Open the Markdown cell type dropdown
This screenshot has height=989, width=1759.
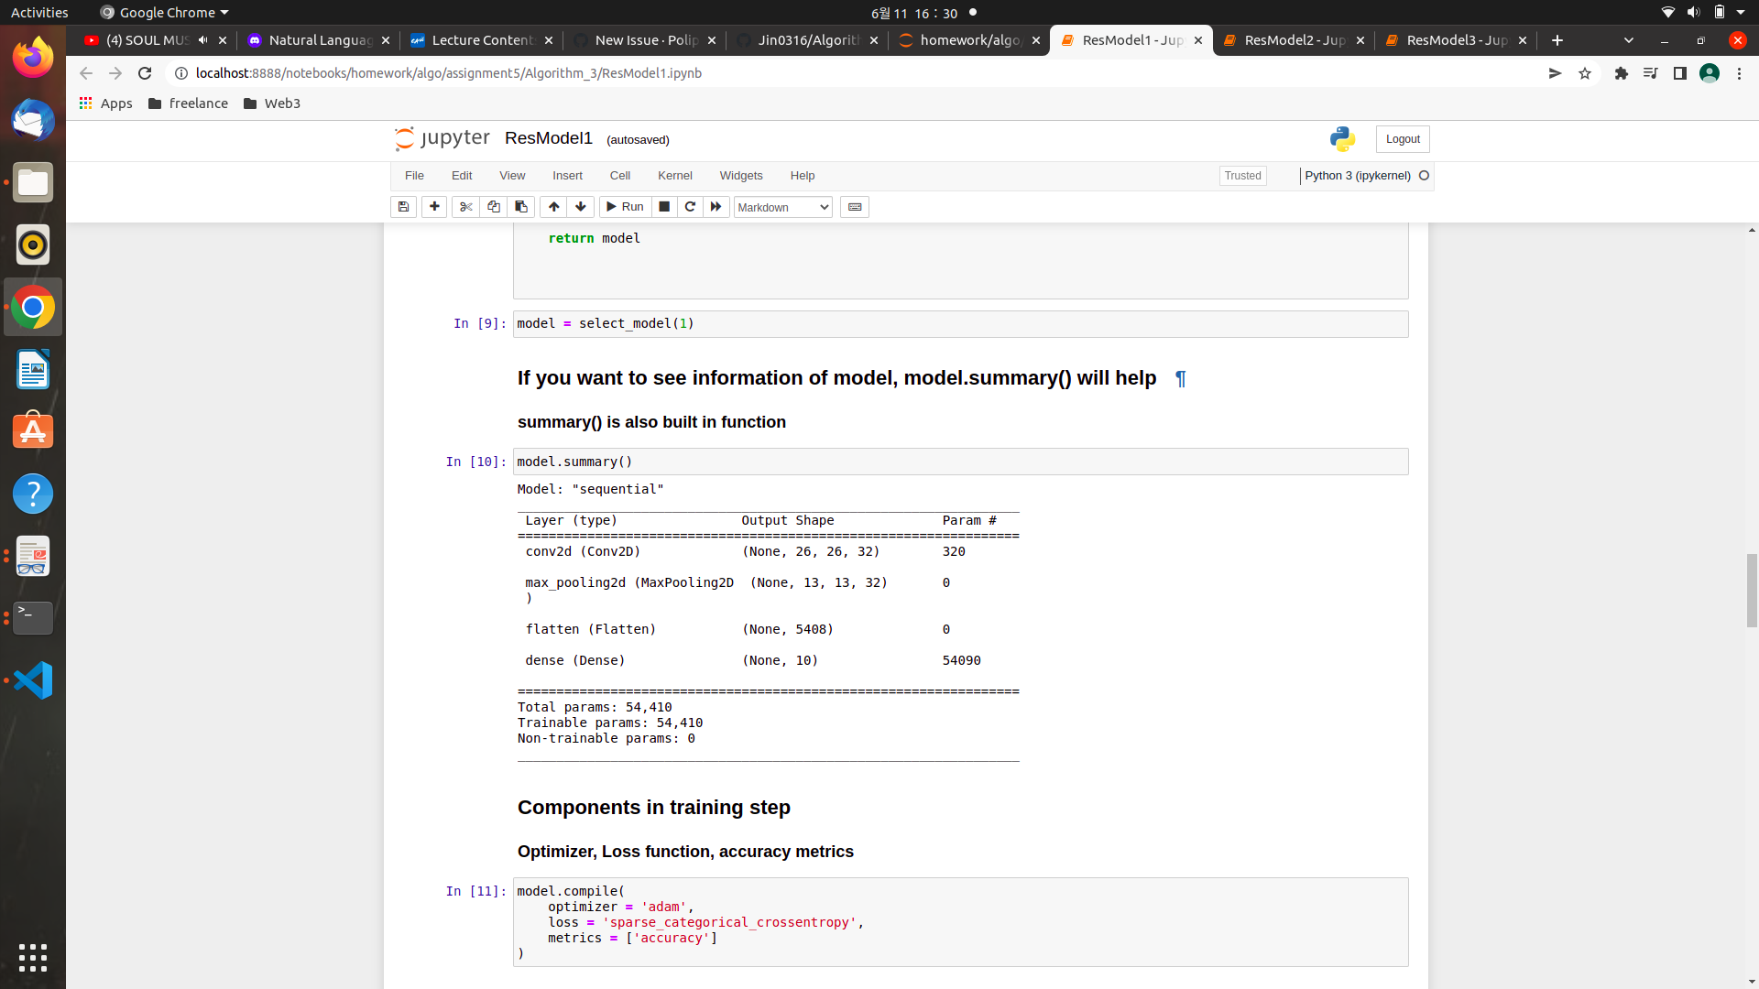782,207
